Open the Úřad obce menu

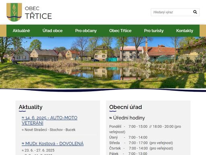click(x=52, y=31)
